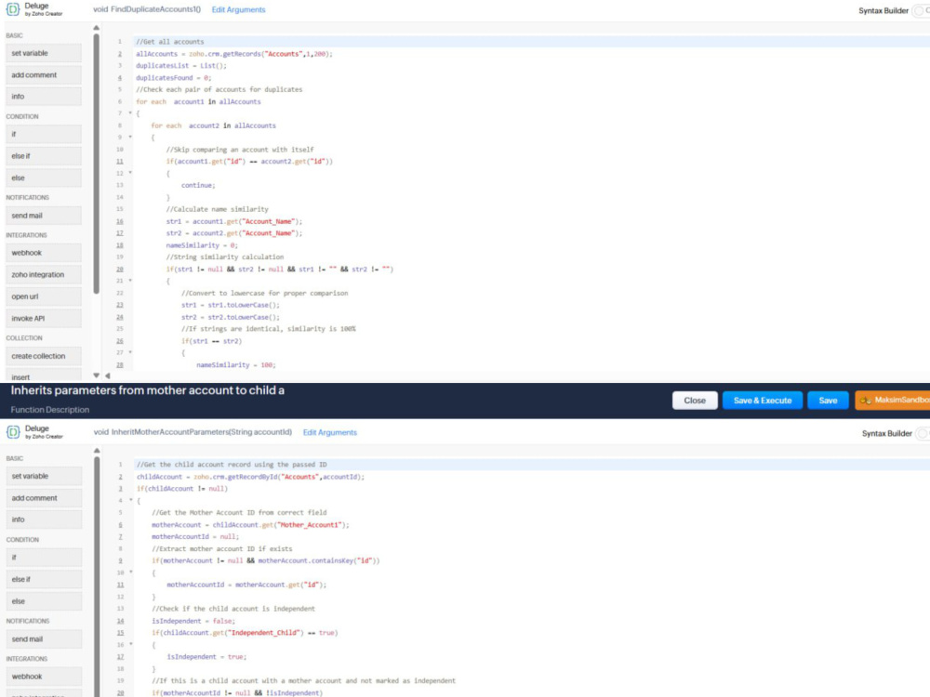
Task: Click the Deluge logo in FindDuplicateAccounts1 editor
Action: (x=12, y=9)
